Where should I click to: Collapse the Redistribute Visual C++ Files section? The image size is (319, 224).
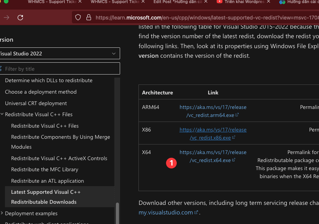(x=3, y=114)
